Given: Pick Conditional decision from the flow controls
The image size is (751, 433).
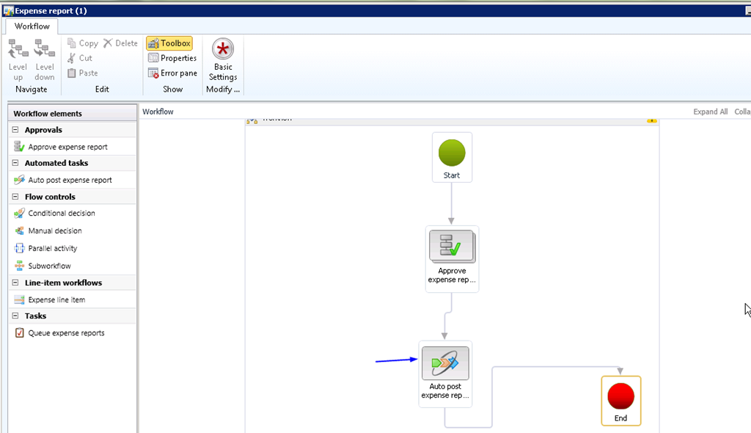Looking at the screenshot, I should coord(62,214).
